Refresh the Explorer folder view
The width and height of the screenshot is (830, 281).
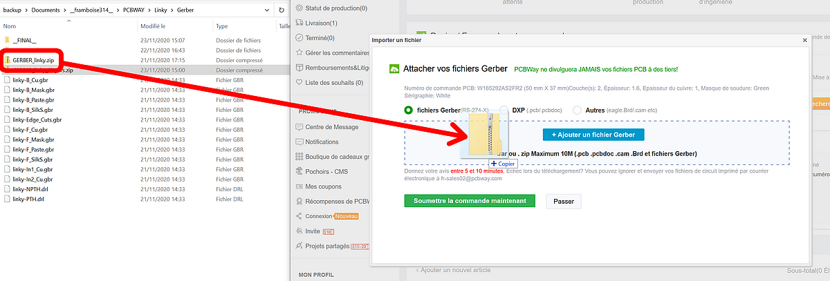281,10
